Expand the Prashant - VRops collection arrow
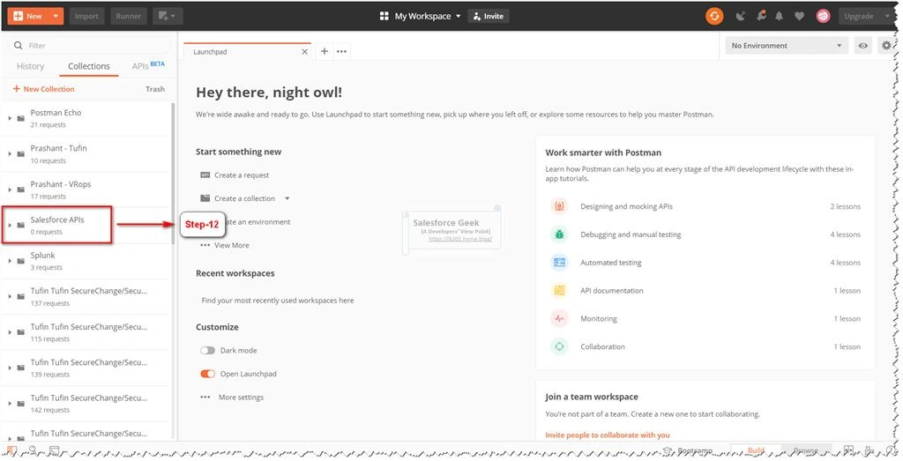The width and height of the screenshot is (903, 461). 10,190
